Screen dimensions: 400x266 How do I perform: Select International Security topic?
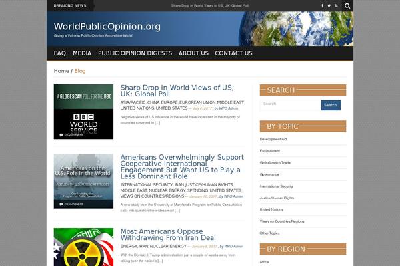click(276, 186)
